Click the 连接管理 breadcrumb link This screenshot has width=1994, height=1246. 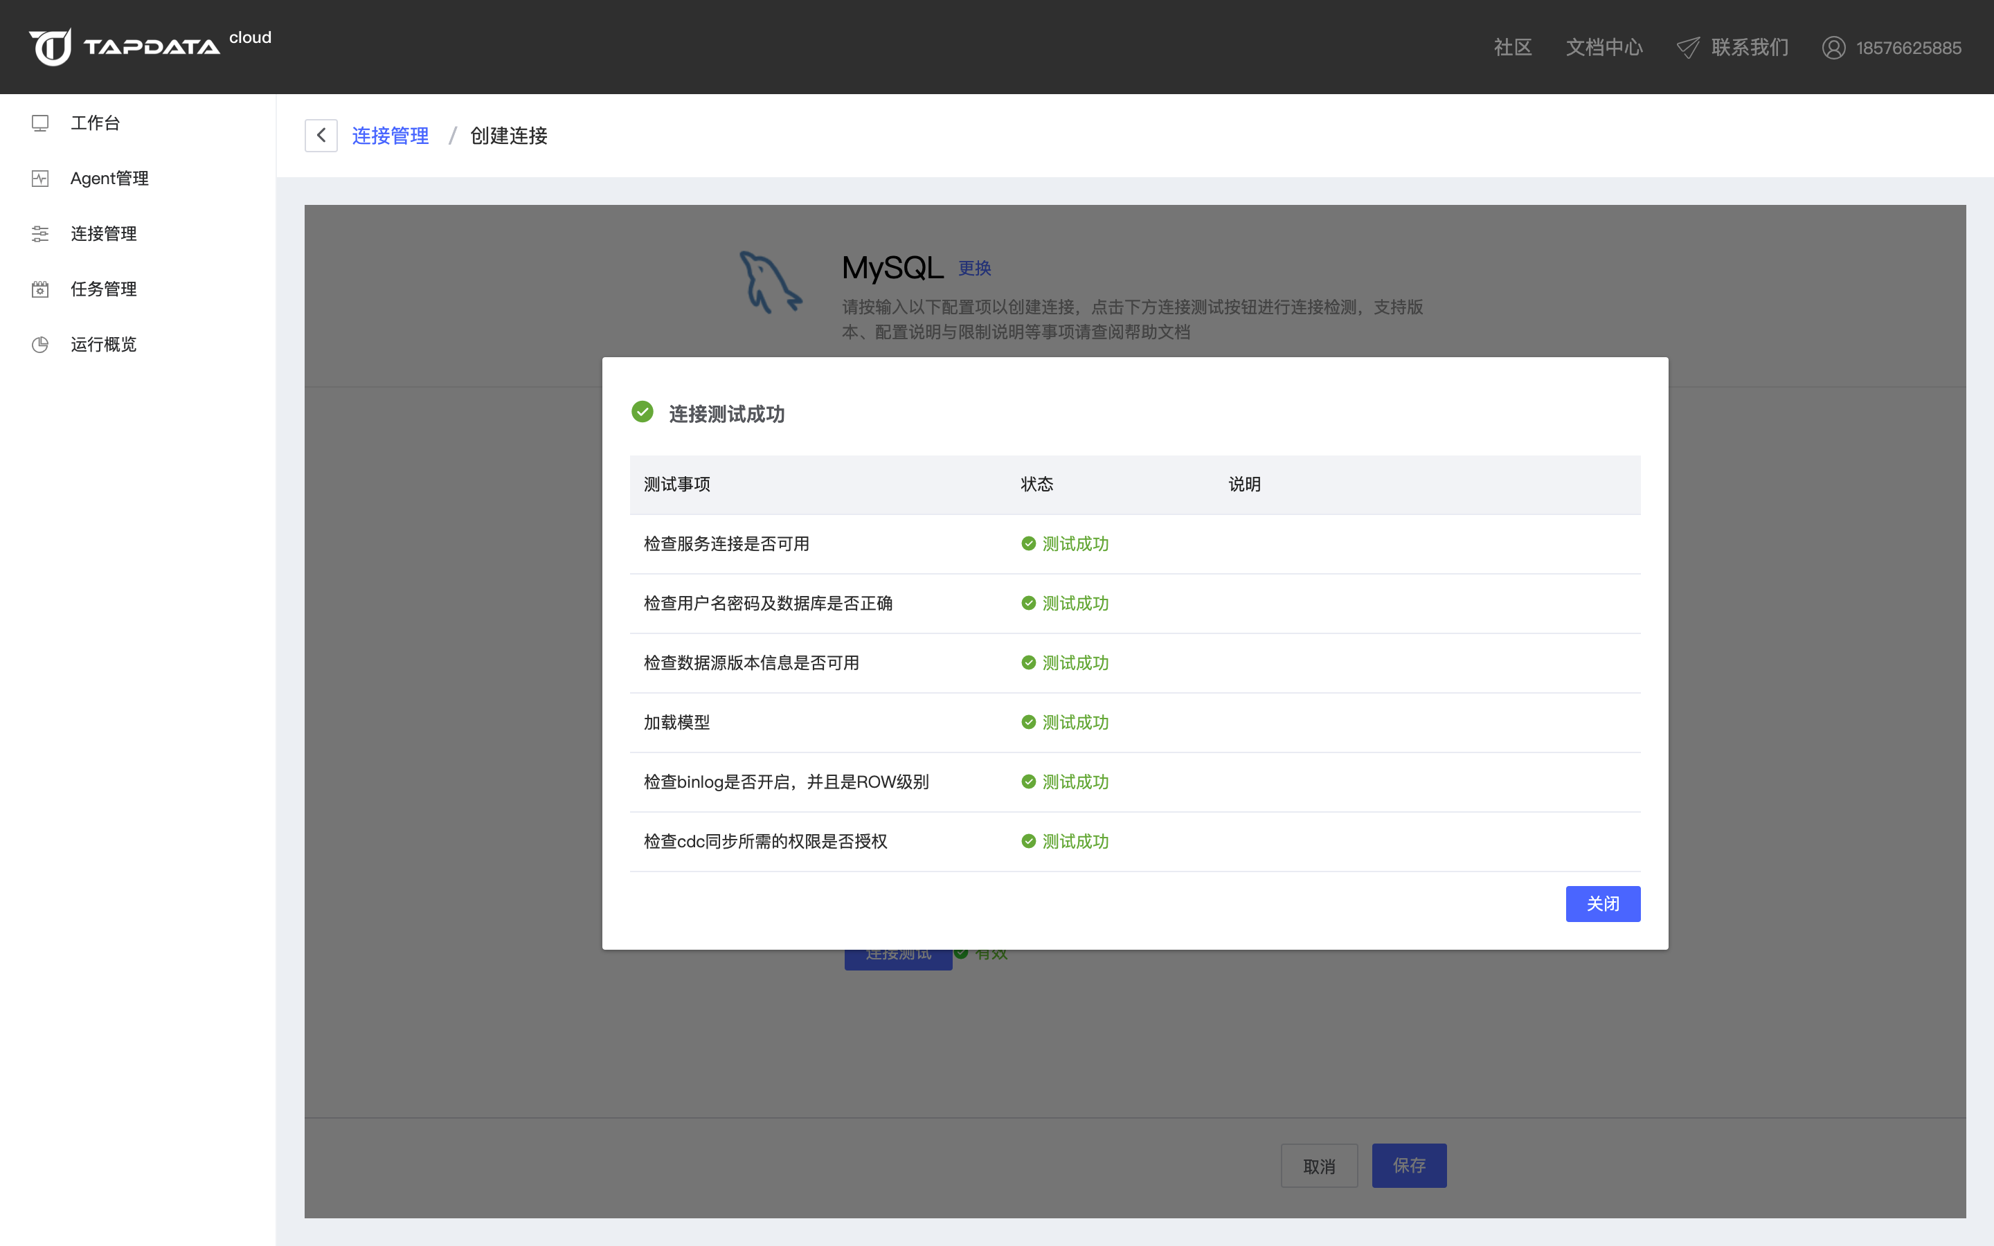click(x=390, y=135)
